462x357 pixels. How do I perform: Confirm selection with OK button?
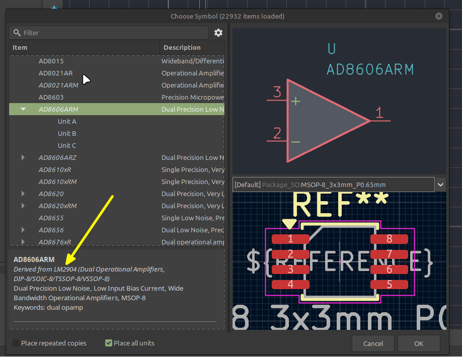coord(419,343)
